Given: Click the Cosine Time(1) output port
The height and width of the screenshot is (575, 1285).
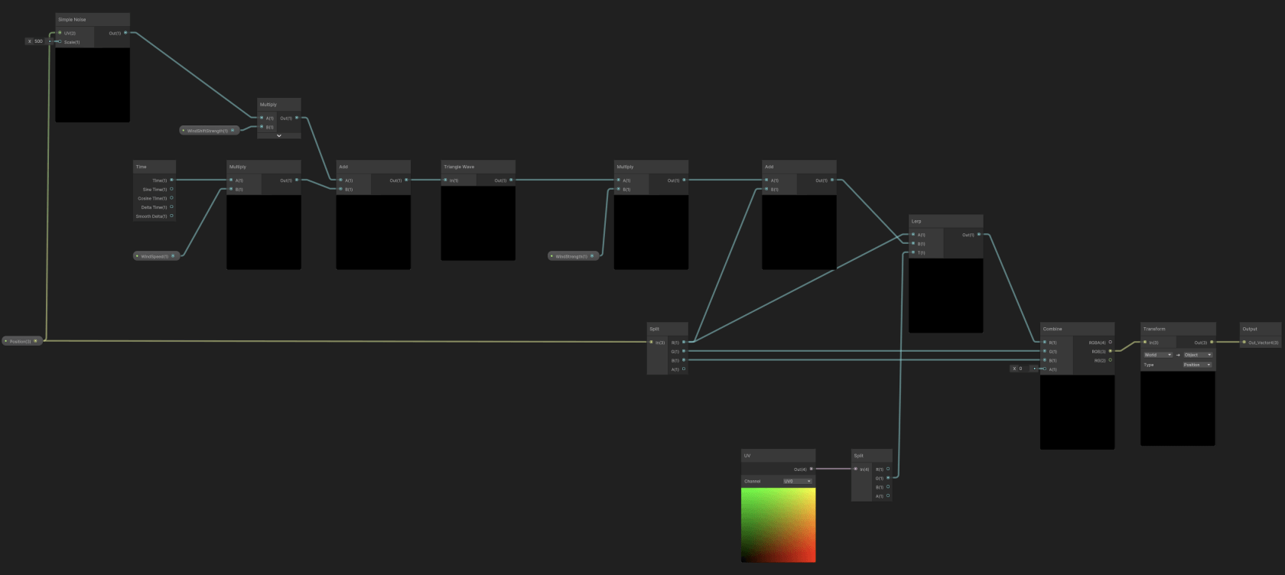Looking at the screenshot, I should pos(171,198).
